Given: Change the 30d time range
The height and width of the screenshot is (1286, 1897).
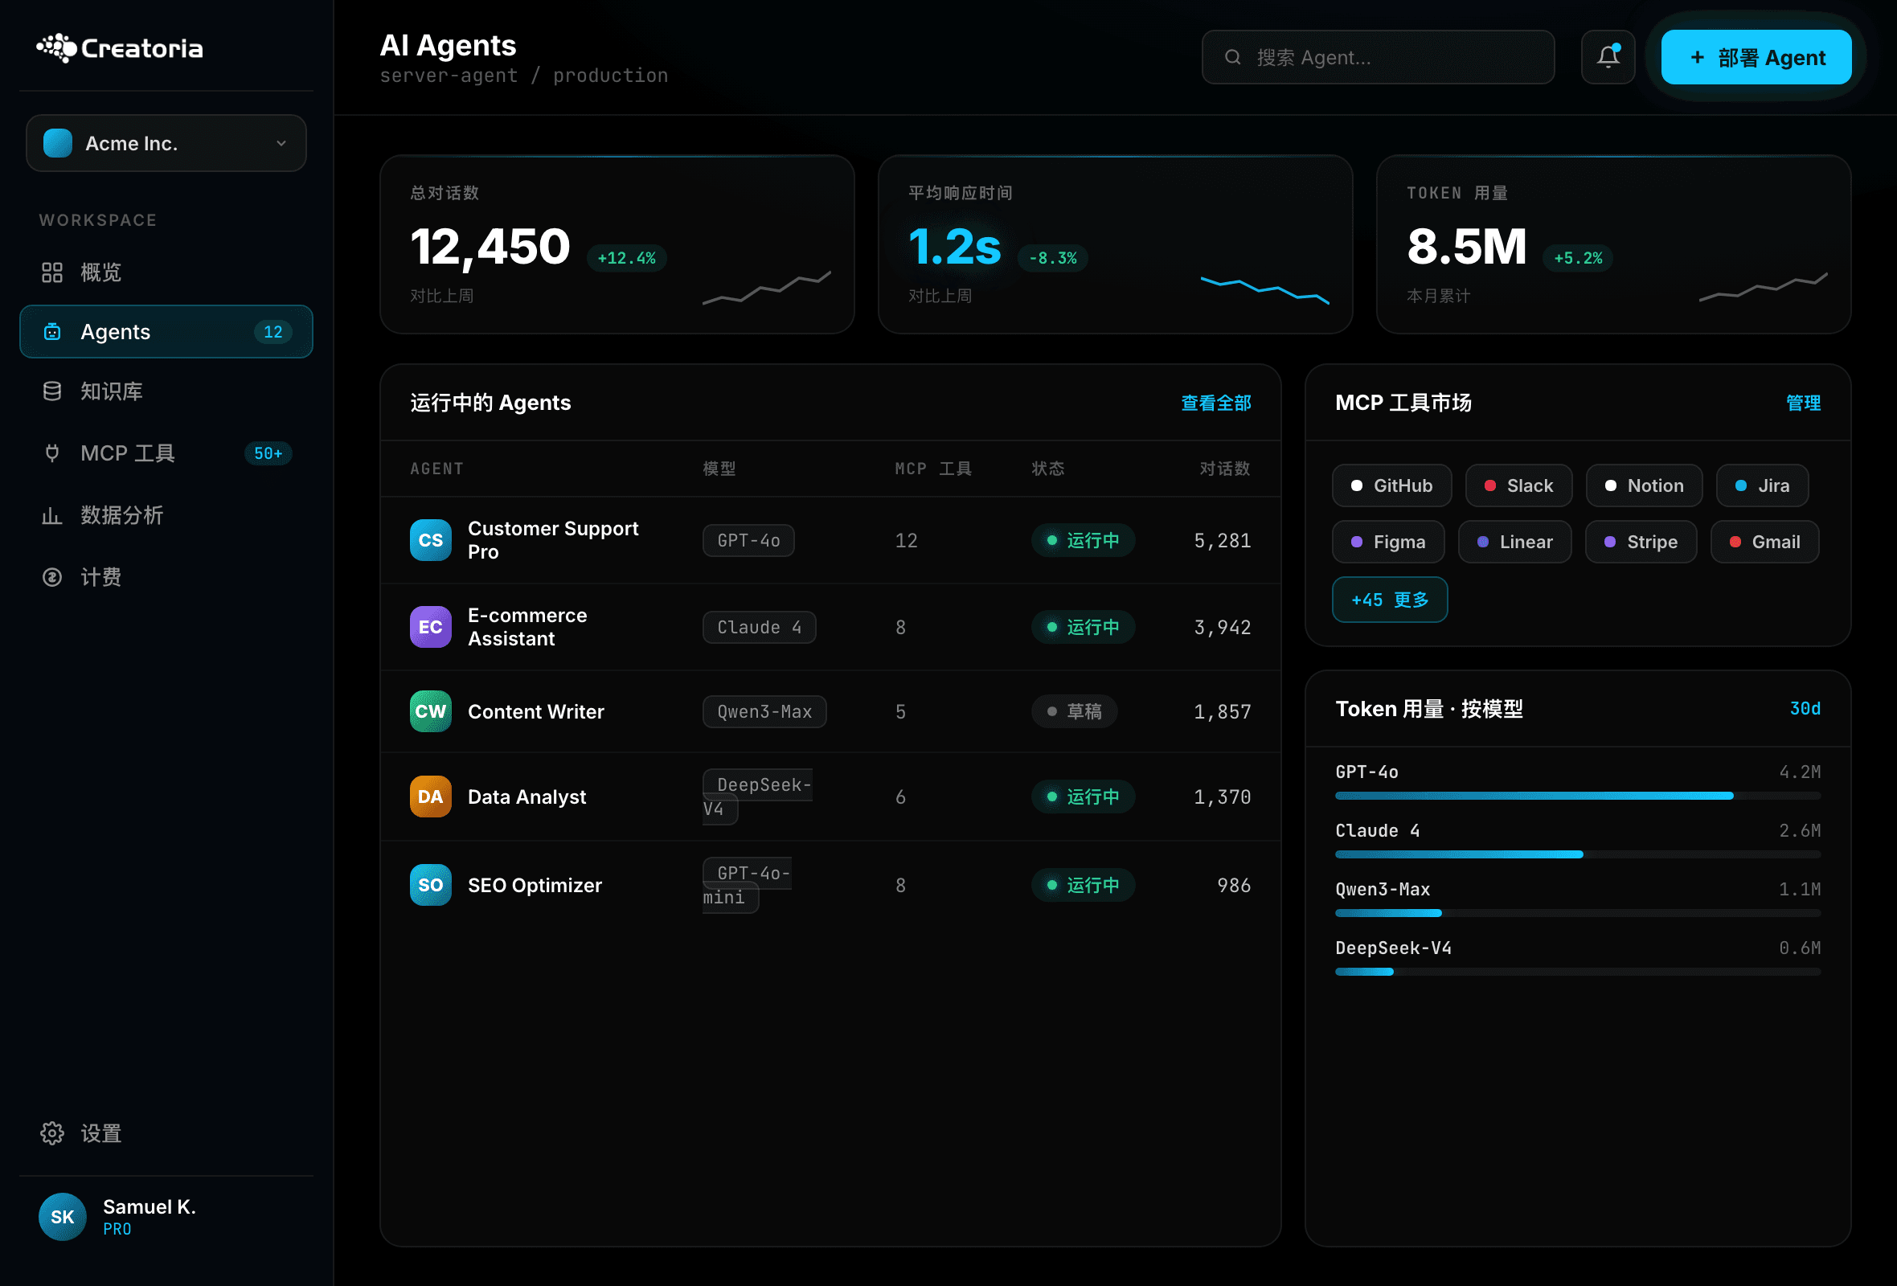Looking at the screenshot, I should point(1805,708).
